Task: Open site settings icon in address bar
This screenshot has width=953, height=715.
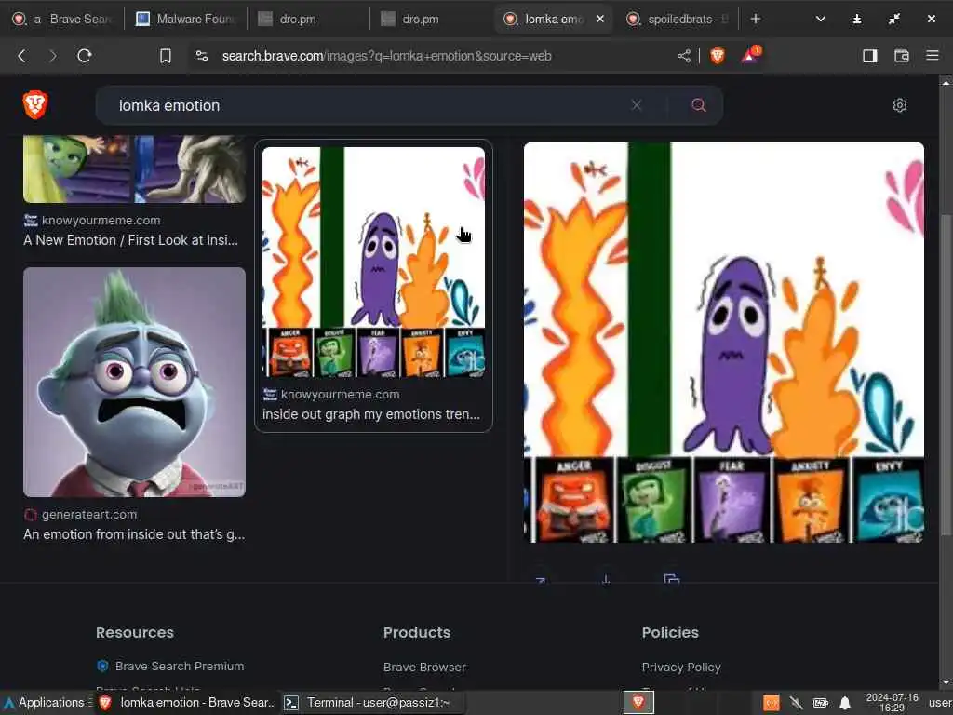Action: [202, 56]
